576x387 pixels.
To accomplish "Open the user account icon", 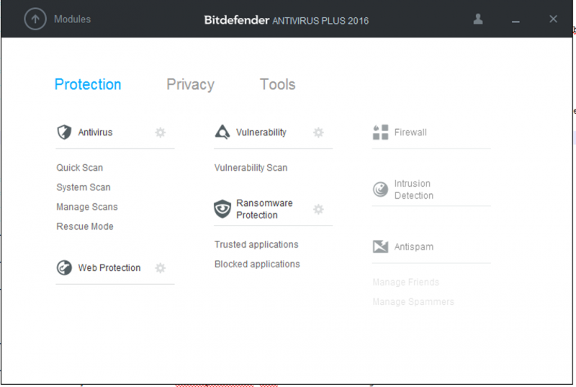I will click(x=478, y=19).
